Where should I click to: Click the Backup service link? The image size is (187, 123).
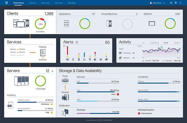point(13,49)
